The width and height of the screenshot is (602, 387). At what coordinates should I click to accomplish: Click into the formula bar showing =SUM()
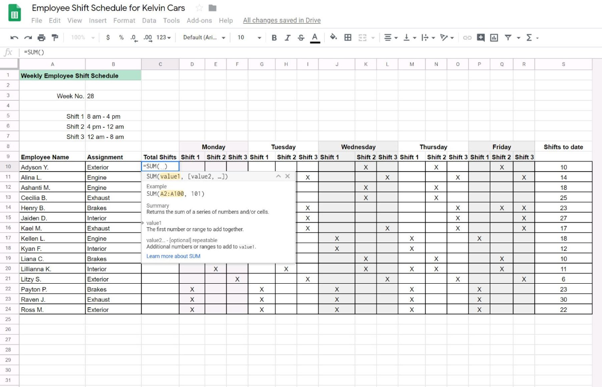tap(311, 52)
